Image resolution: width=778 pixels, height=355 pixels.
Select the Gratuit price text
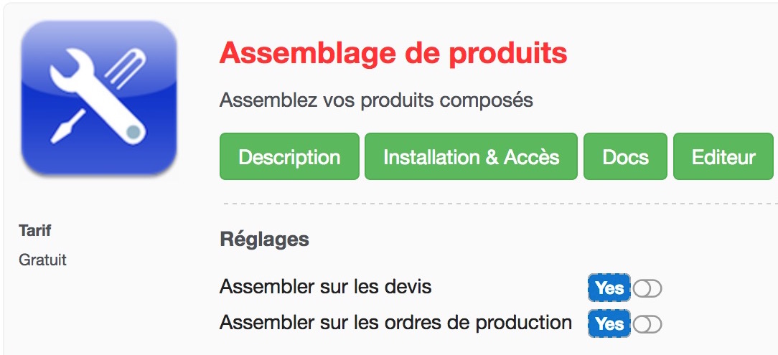pyautogui.click(x=42, y=260)
